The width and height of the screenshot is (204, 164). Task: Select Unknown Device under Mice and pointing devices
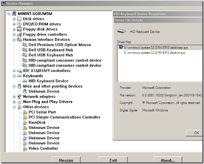click(44, 91)
